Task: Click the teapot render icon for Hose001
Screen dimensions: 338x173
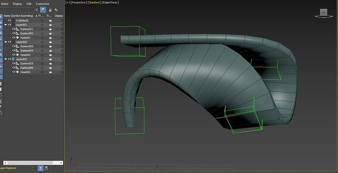Action: tap(50, 38)
